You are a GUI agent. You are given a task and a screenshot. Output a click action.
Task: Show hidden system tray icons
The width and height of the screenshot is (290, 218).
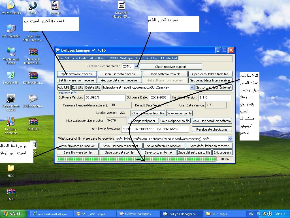point(259,214)
